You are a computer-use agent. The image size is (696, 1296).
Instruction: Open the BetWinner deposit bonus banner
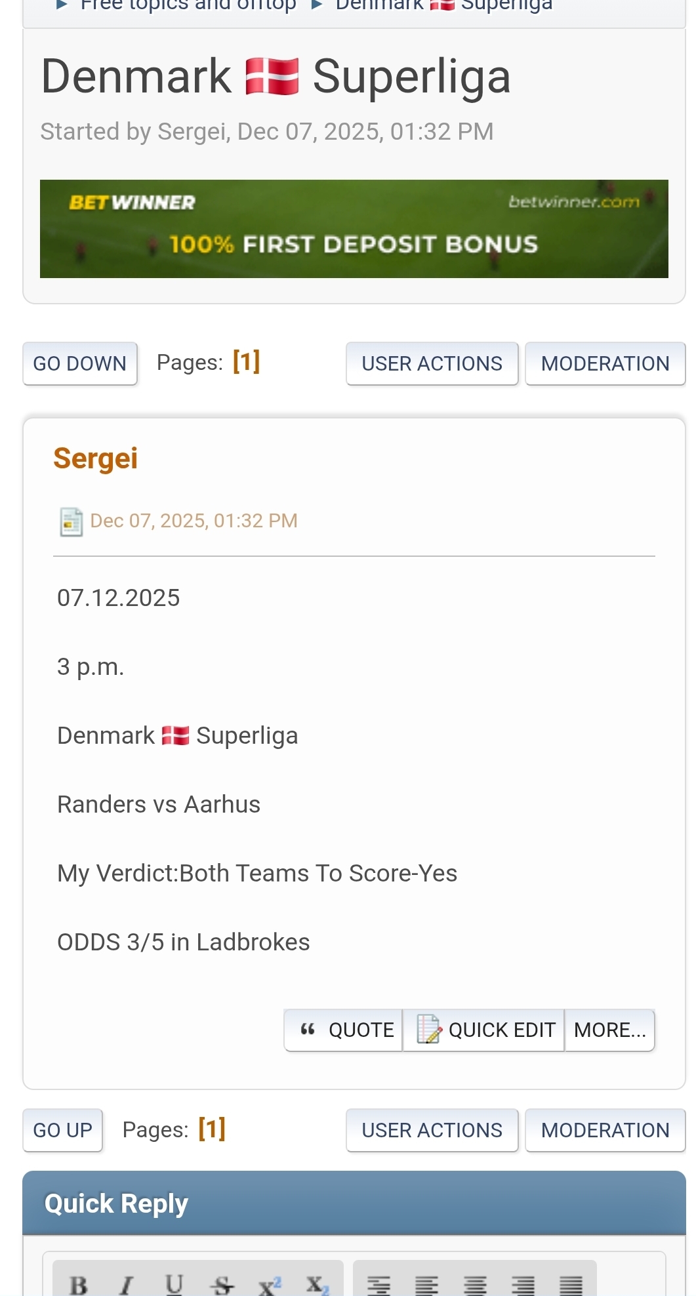point(354,229)
